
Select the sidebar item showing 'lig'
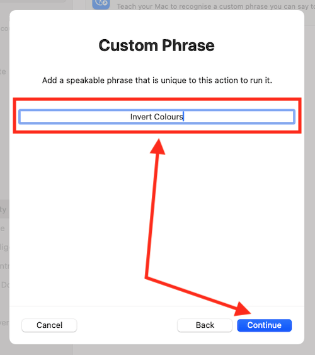tap(4, 247)
